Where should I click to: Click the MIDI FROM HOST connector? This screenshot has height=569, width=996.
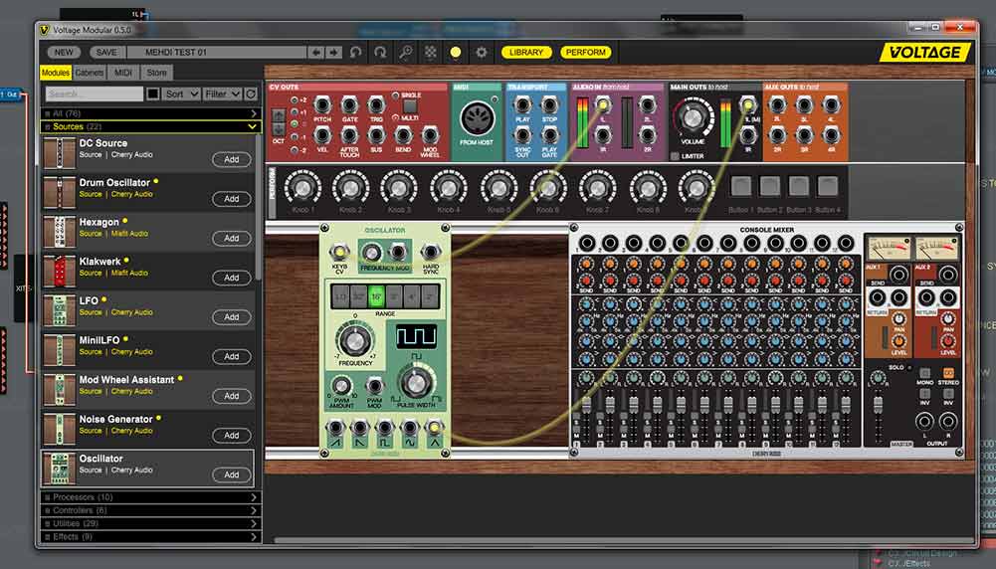click(x=477, y=118)
